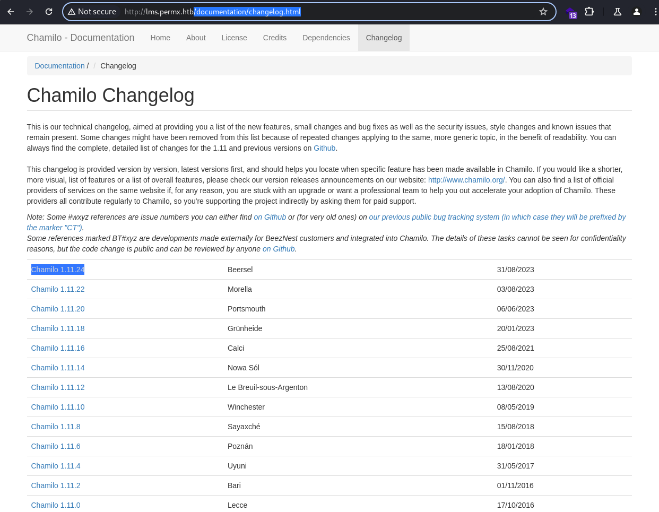Open the purple extension with badge 13

(x=571, y=12)
